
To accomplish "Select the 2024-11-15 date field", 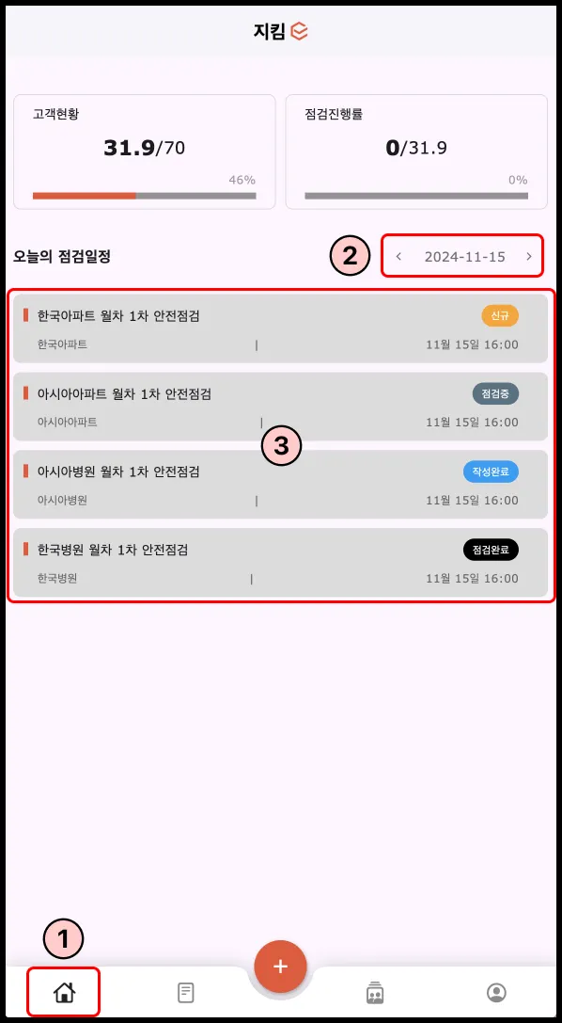I will click(464, 256).
